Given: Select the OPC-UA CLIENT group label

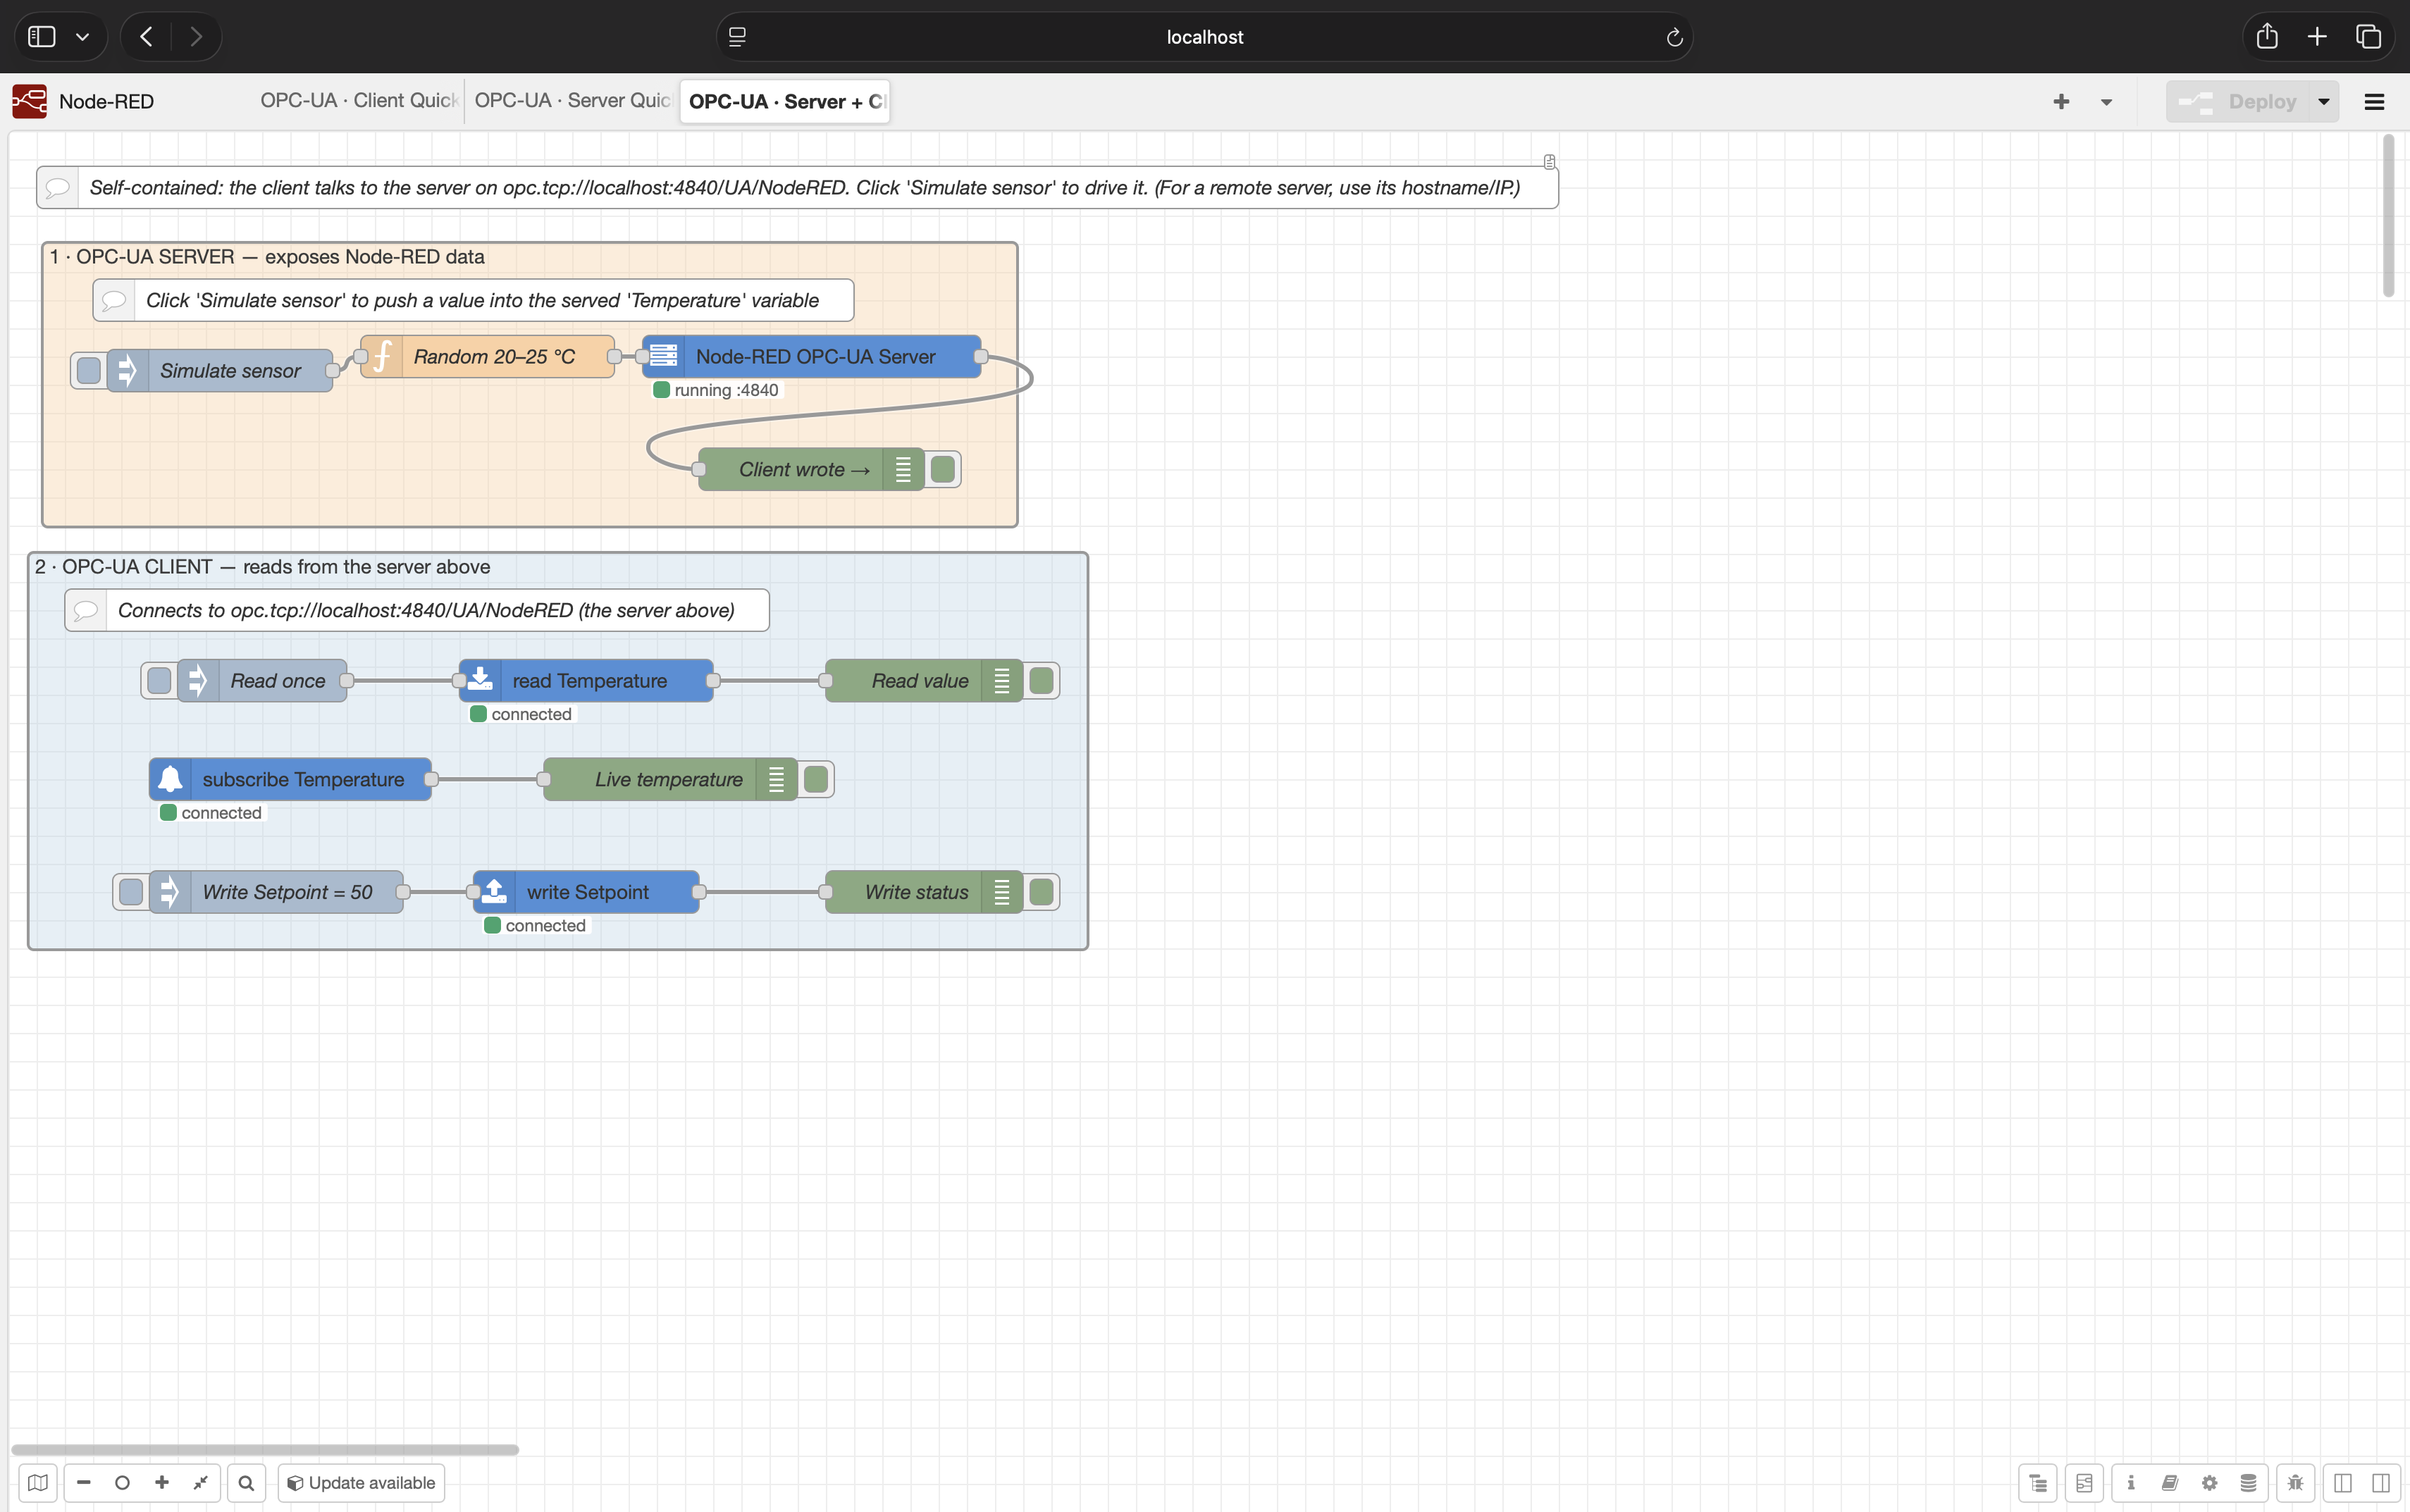Looking at the screenshot, I should (262, 566).
